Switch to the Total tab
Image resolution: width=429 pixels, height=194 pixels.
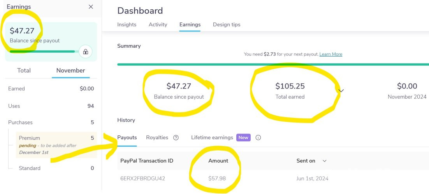pos(24,70)
